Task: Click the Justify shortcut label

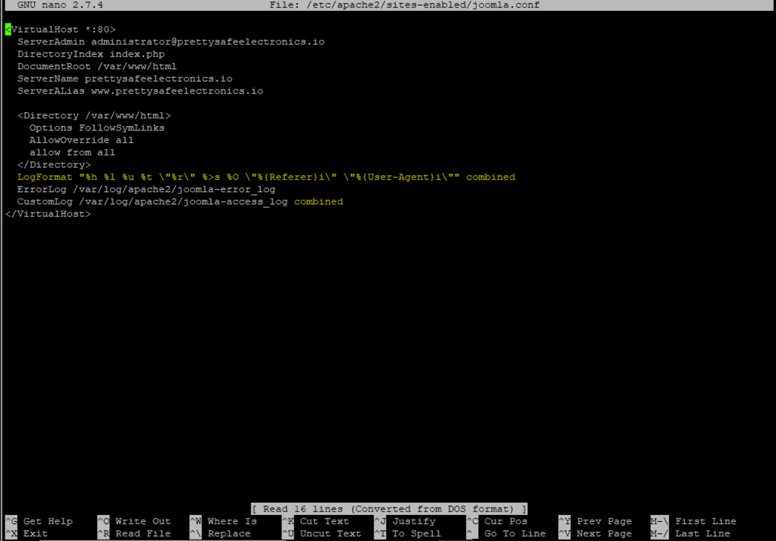Action: (413, 521)
